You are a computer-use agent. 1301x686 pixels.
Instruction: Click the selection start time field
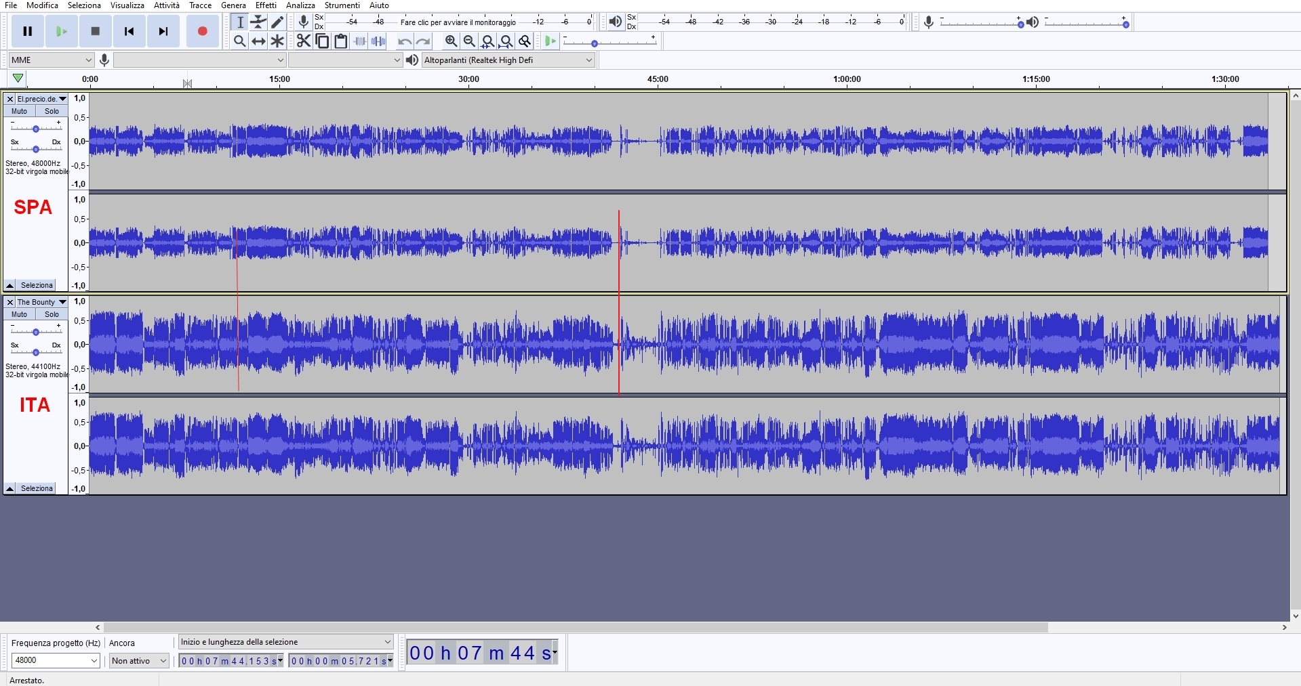pyautogui.click(x=231, y=661)
